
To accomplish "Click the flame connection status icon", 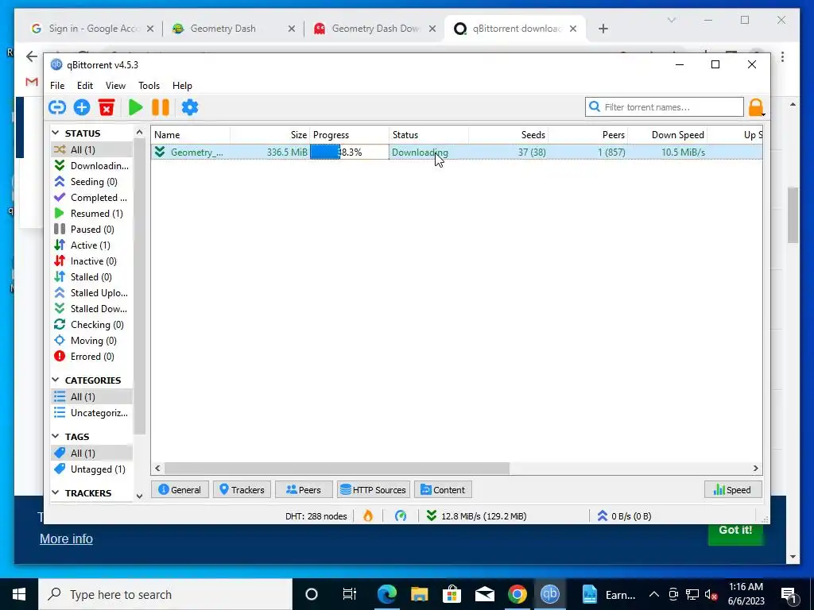I will (x=368, y=515).
